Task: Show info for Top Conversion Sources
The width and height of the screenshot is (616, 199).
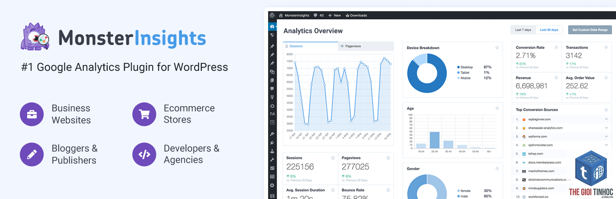Action: (x=606, y=110)
